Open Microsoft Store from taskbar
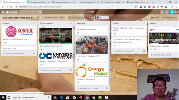Viewport: 179px width, 100px height. pos(68,97)
